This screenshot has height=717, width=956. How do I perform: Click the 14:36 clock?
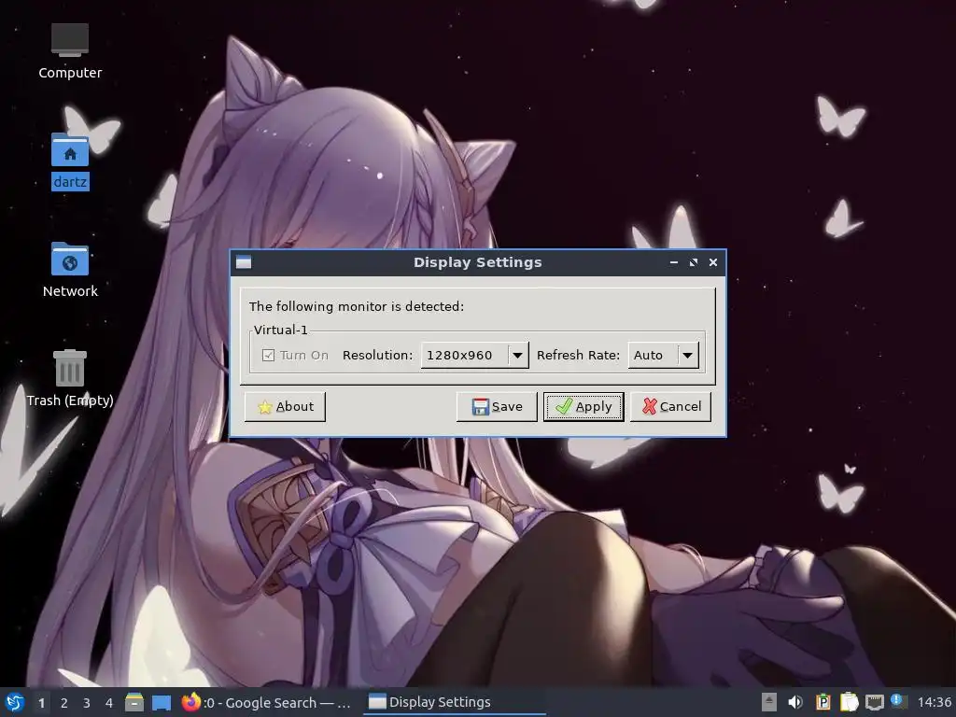click(934, 702)
